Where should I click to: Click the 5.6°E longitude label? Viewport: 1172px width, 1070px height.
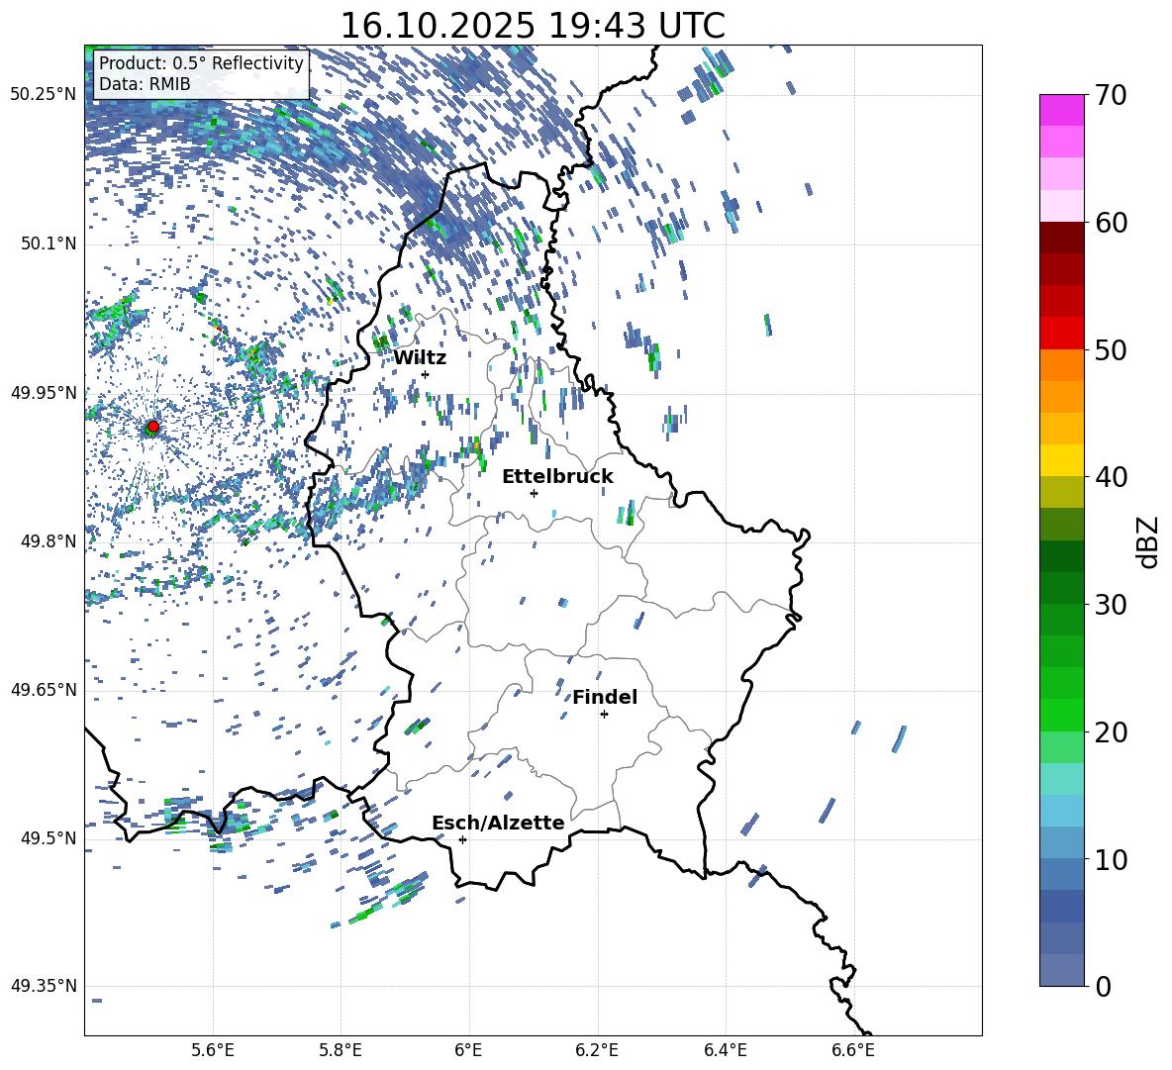tap(213, 1050)
